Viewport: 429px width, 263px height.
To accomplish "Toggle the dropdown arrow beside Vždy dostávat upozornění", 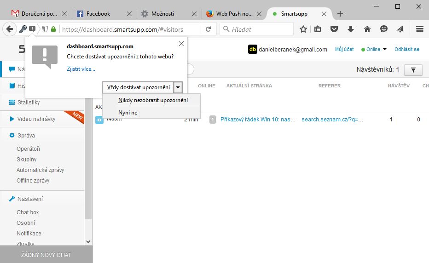I will point(178,87).
